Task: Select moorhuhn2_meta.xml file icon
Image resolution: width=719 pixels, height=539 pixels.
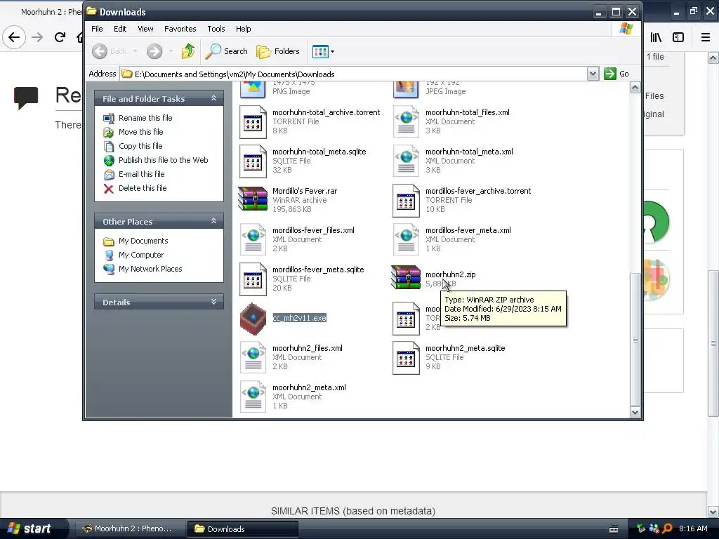Action: [253, 397]
